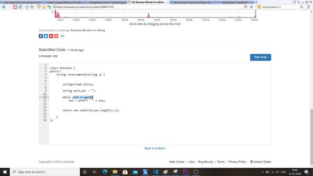Open the Jobs footer link
Viewport: 313px width, 176px height.
(x=191, y=162)
